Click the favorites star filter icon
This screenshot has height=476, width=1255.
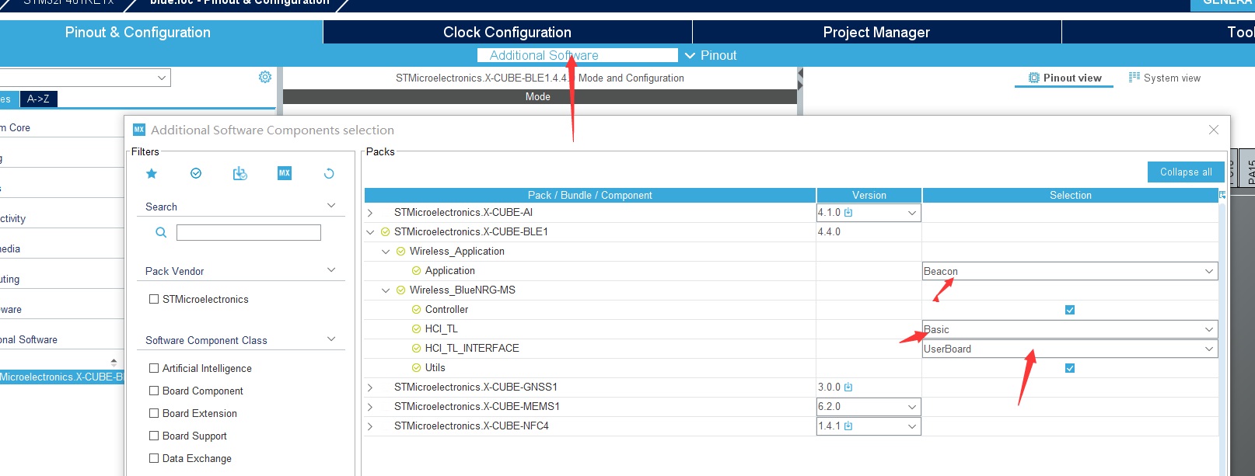152,173
